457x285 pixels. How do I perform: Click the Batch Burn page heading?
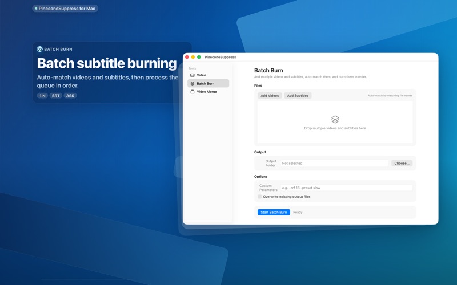(x=268, y=70)
